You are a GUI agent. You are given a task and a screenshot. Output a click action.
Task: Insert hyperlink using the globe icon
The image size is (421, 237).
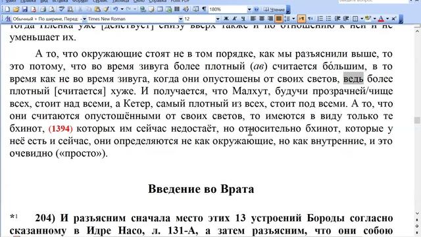[143, 9]
